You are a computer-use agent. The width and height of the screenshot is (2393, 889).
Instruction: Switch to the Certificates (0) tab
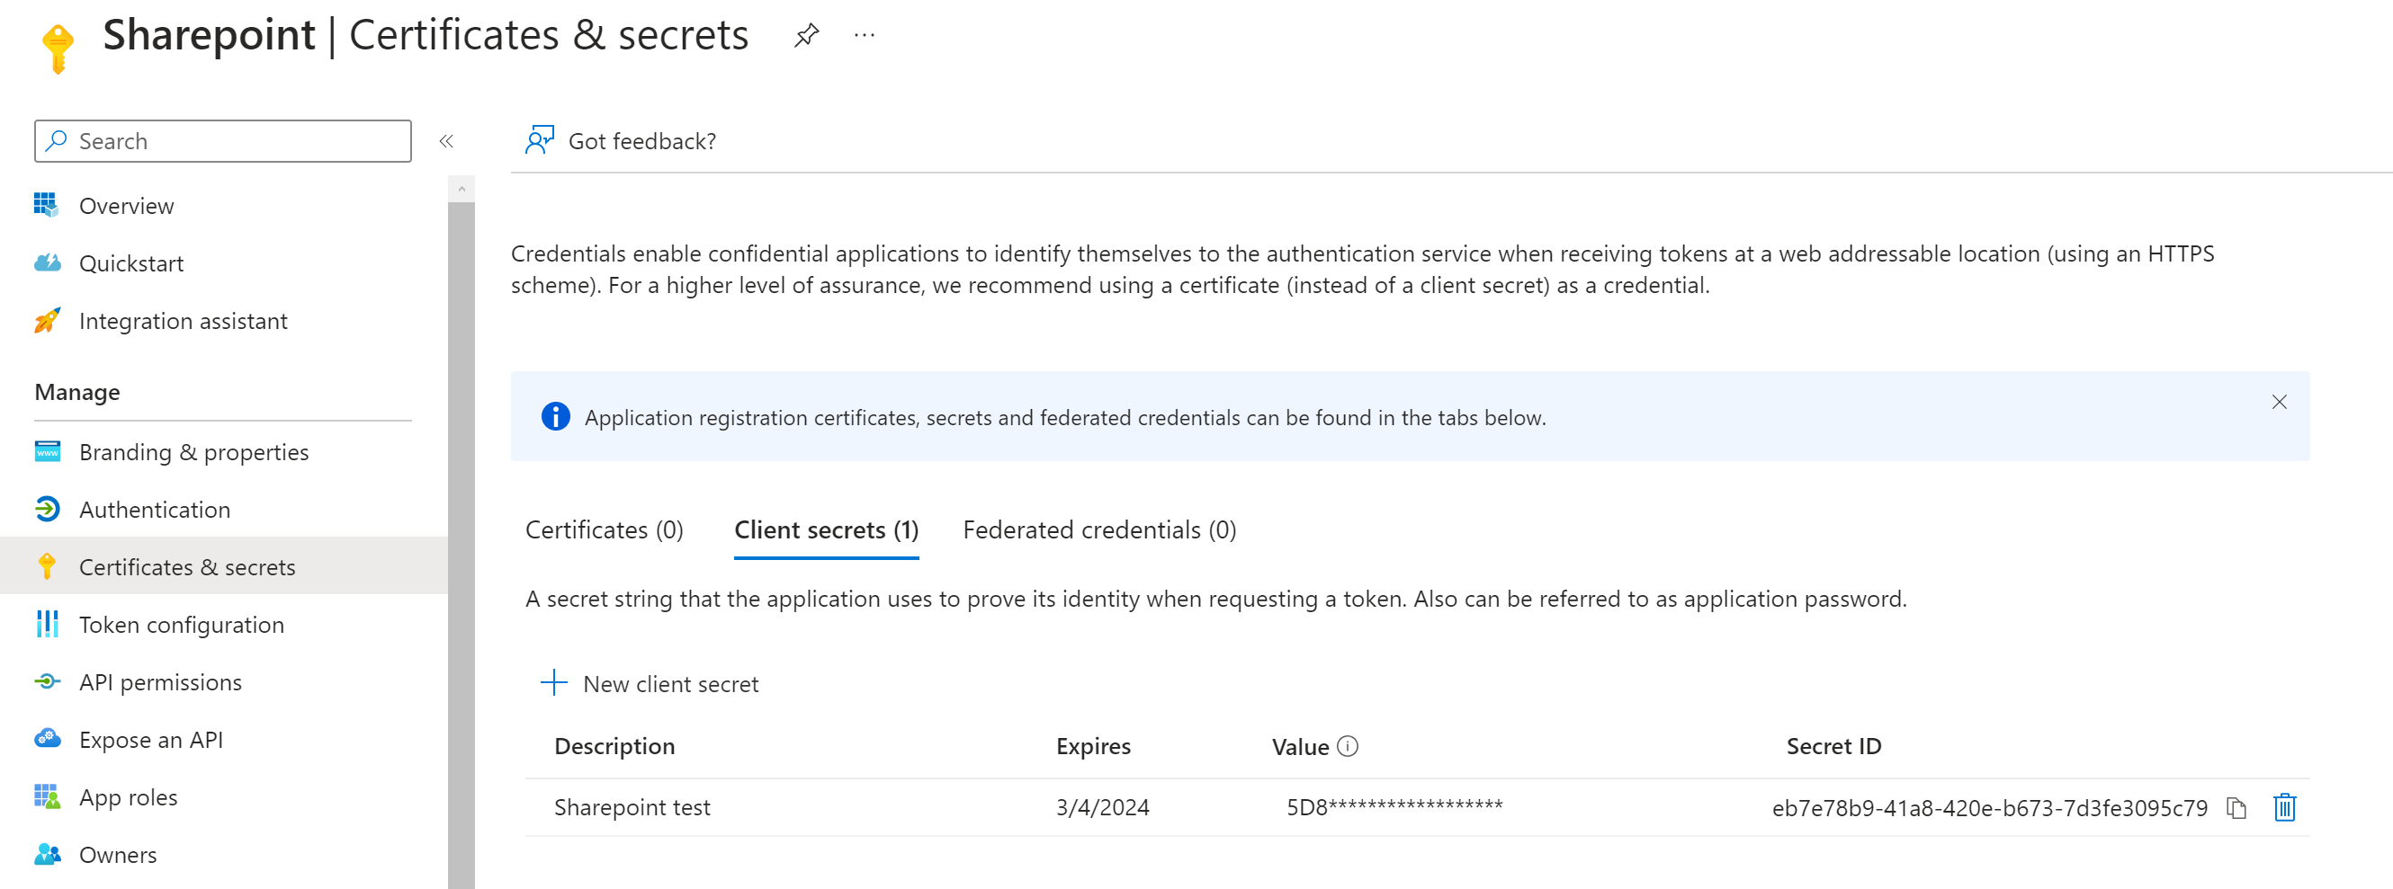pyautogui.click(x=604, y=529)
